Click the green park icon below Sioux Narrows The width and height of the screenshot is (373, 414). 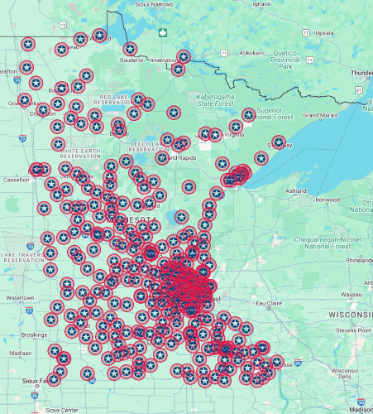(x=163, y=33)
